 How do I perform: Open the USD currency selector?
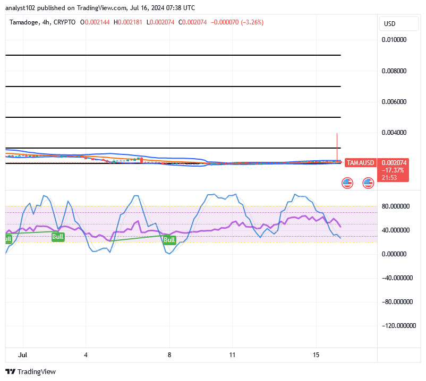[x=398, y=23]
